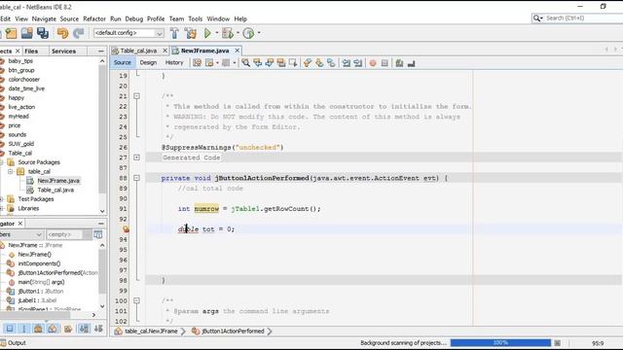623x350 pixels.
Task: Close the NewJFrame.java tab
Action: [x=238, y=51]
